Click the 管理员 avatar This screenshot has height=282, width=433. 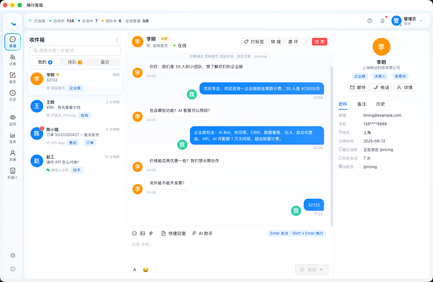point(396,21)
